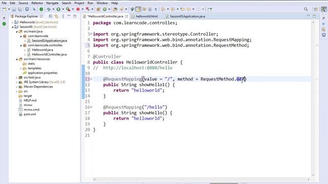Image resolution: width=328 pixels, height=184 pixels.
Task: Open the Source menu
Action: click(x=23, y=3)
